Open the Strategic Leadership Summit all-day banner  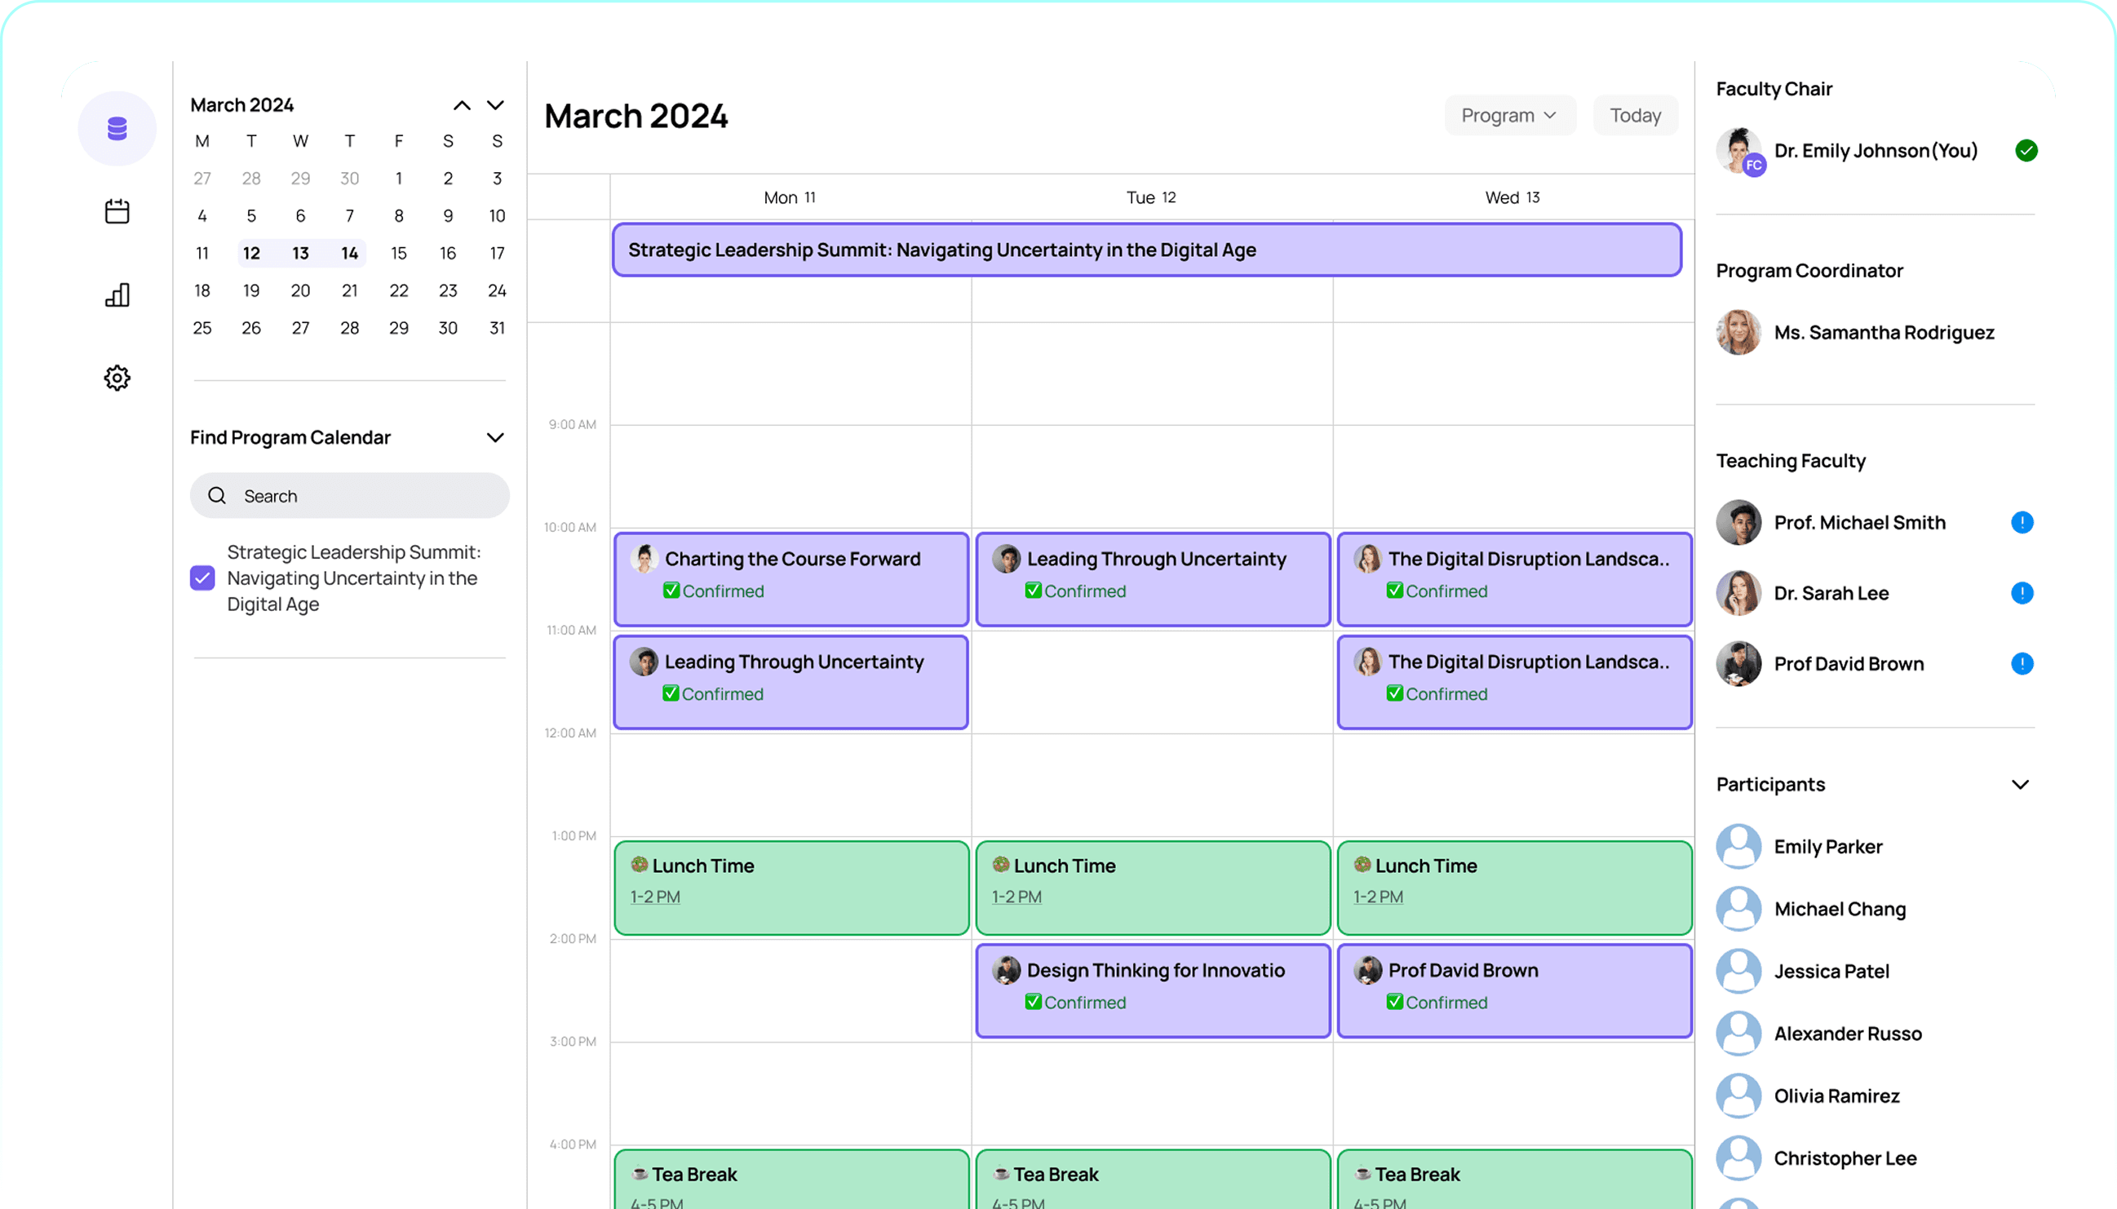point(1147,250)
